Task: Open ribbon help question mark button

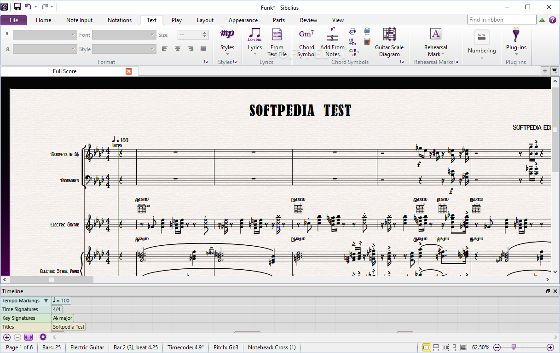Action: [x=552, y=20]
